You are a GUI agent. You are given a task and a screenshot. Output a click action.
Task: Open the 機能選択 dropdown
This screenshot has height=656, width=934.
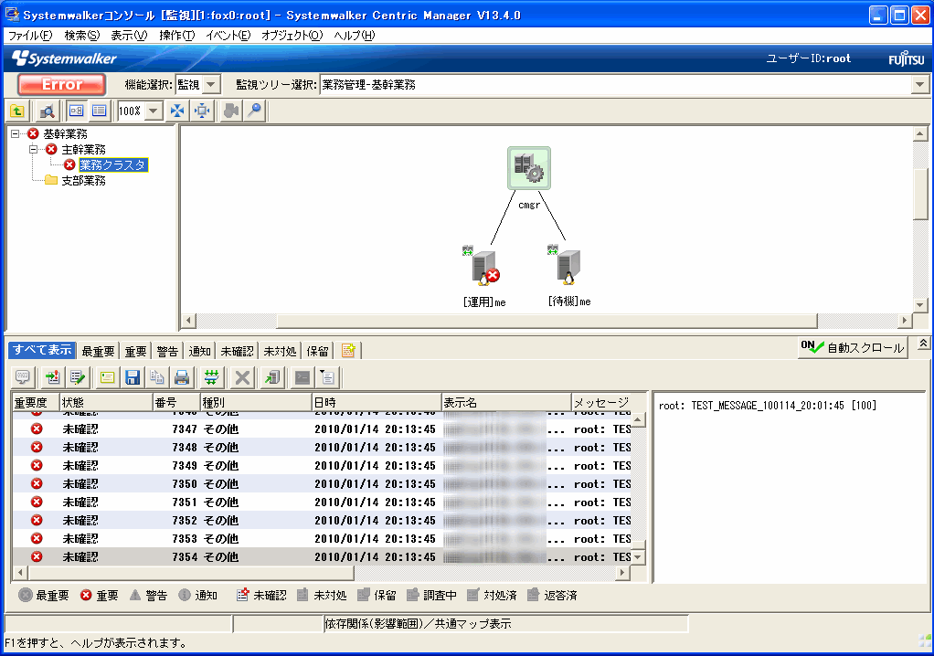[211, 85]
